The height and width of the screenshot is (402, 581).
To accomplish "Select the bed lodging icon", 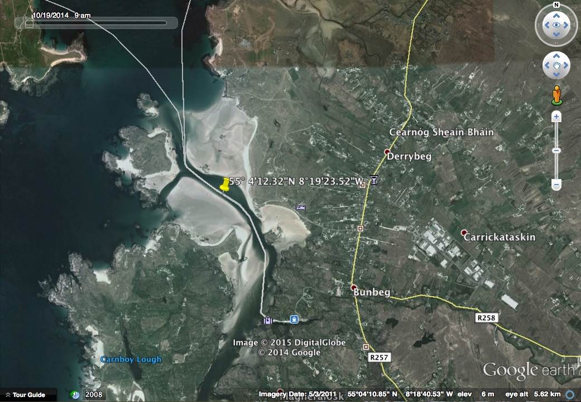I will pos(301,207).
